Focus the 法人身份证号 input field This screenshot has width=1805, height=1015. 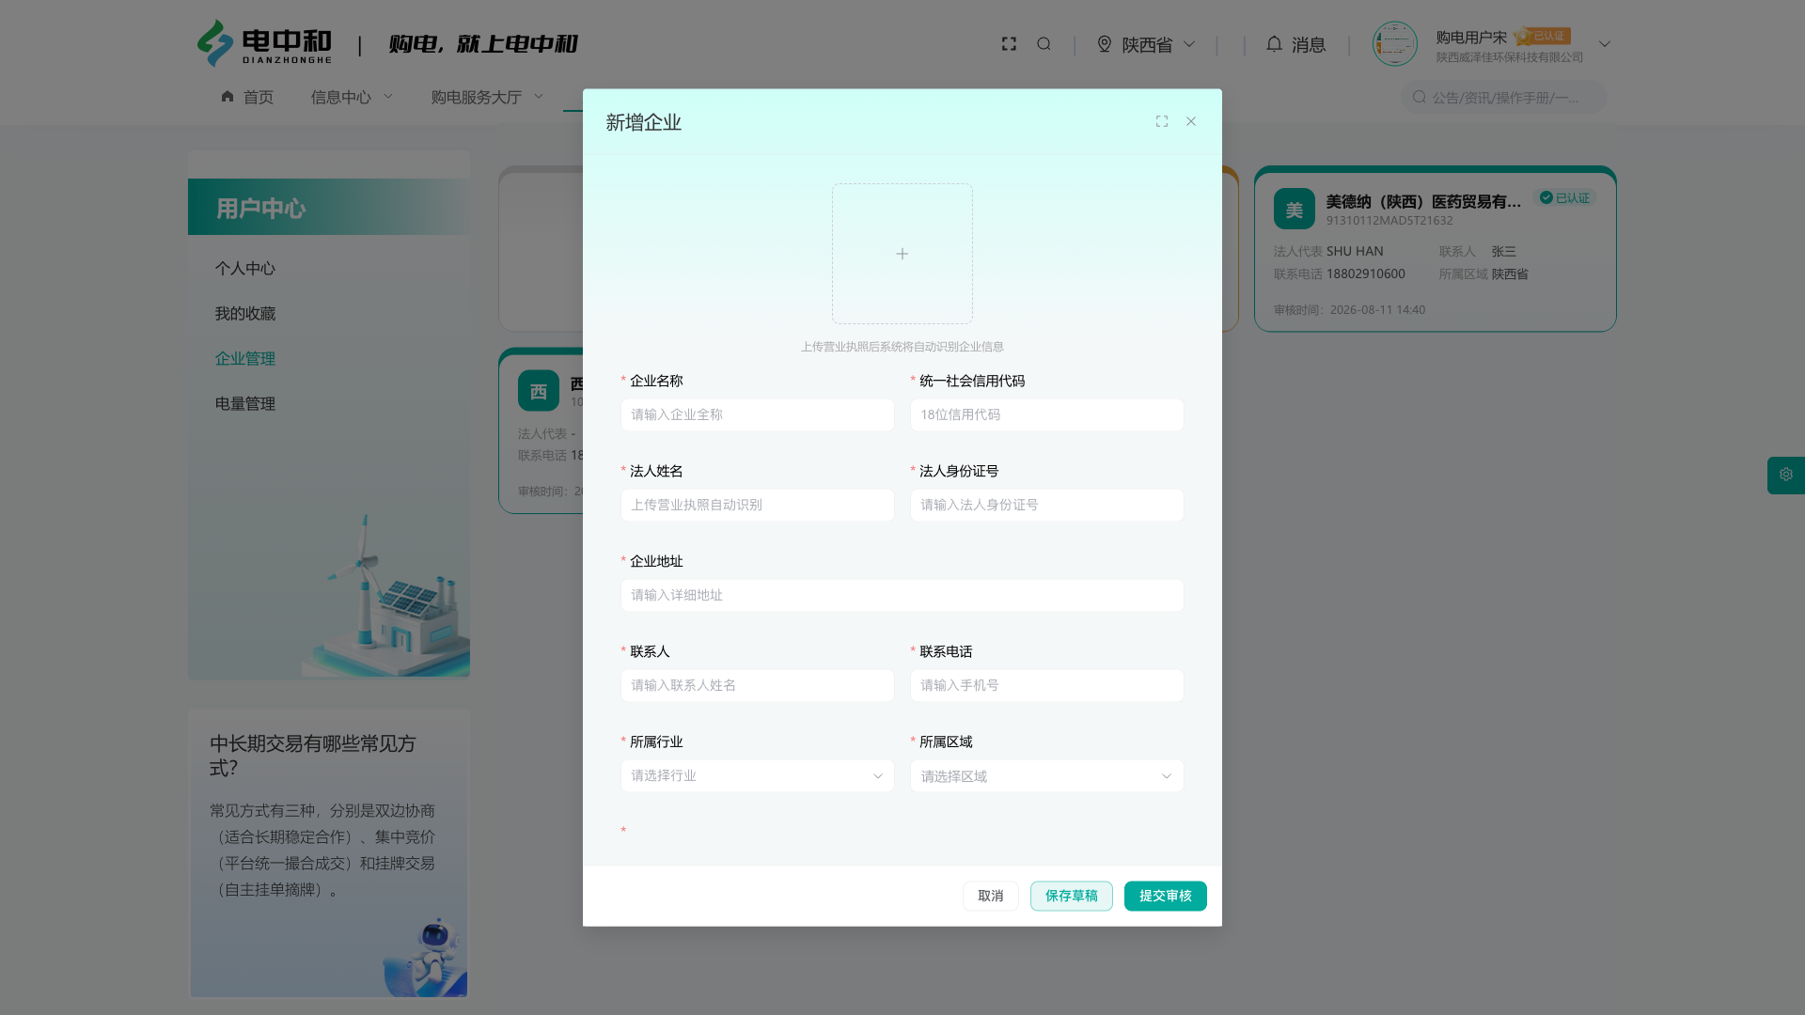coord(1047,505)
